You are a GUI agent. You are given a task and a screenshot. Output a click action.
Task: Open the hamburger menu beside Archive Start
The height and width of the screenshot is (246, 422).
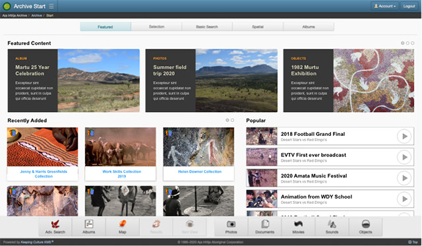(x=51, y=6)
